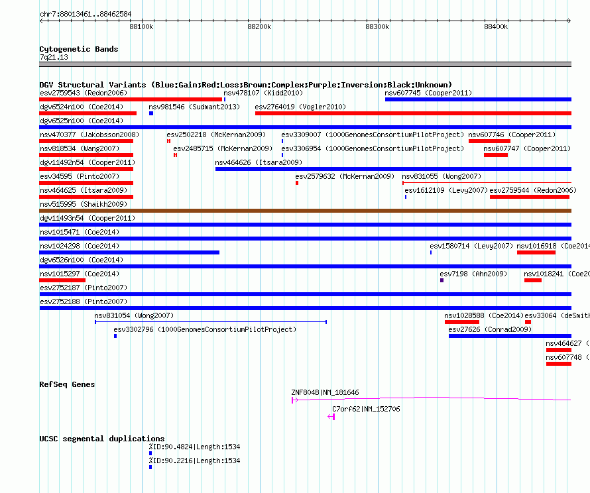The height and width of the screenshot is (493, 590).
Task: Select %ID:90.4824 segmental duplication marker
Action: click(150, 453)
